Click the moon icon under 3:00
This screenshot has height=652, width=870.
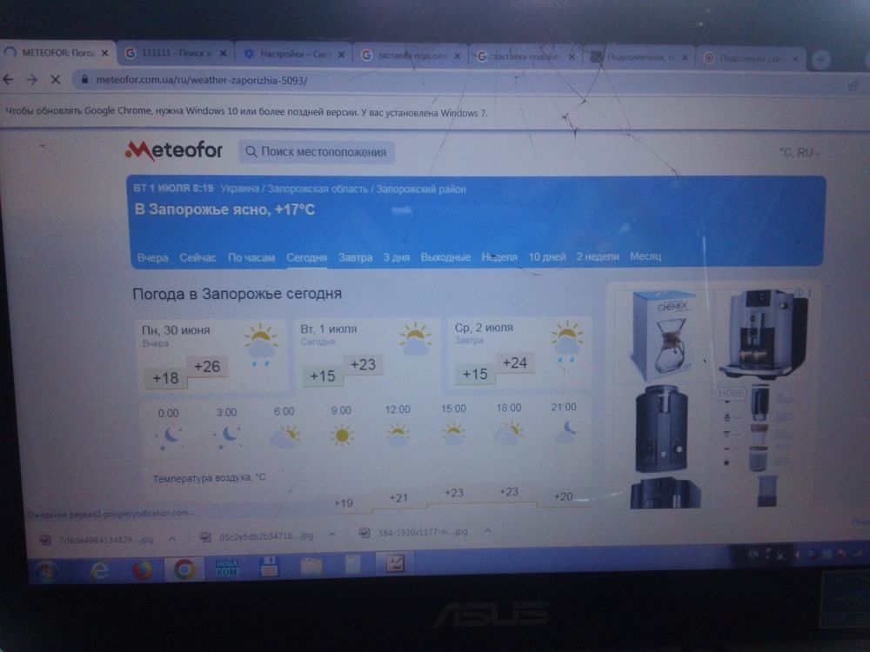coord(228,436)
